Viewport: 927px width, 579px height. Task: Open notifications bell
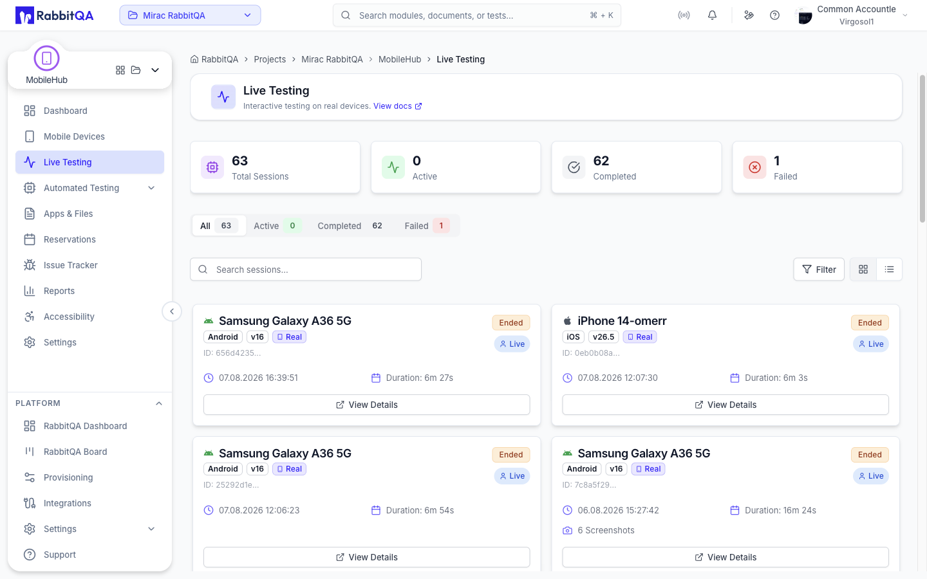[712, 15]
